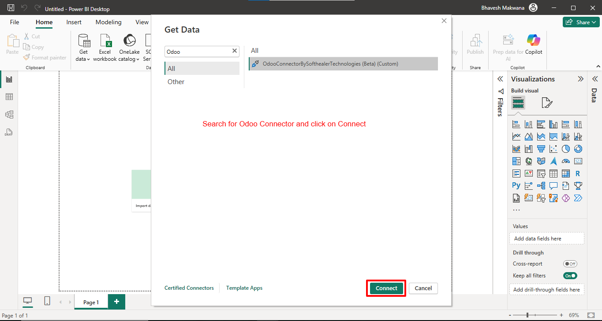The height and width of the screenshot is (321, 602).
Task: Open the Template Apps link
Action: 244,288
